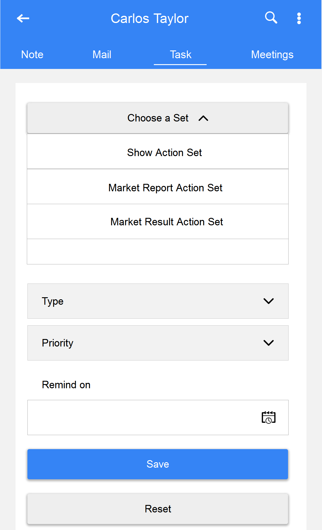Expand the Priority dropdown
The width and height of the screenshot is (322, 530).
click(158, 343)
